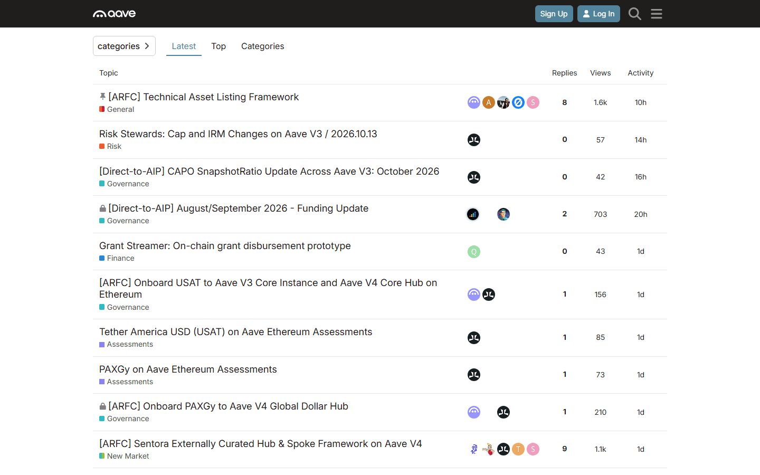Click '20h' activity for Funding Update topic

[x=641, y=214]
